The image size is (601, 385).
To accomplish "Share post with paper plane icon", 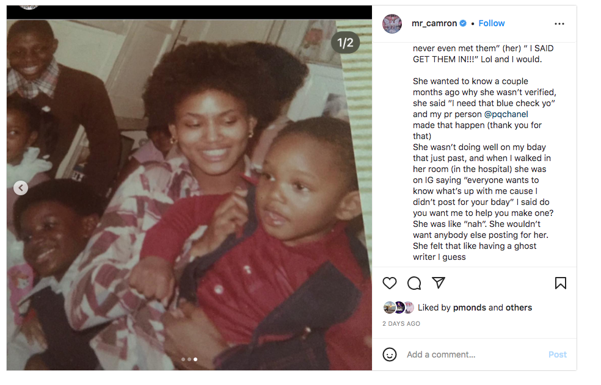I will tap(439, 282).
